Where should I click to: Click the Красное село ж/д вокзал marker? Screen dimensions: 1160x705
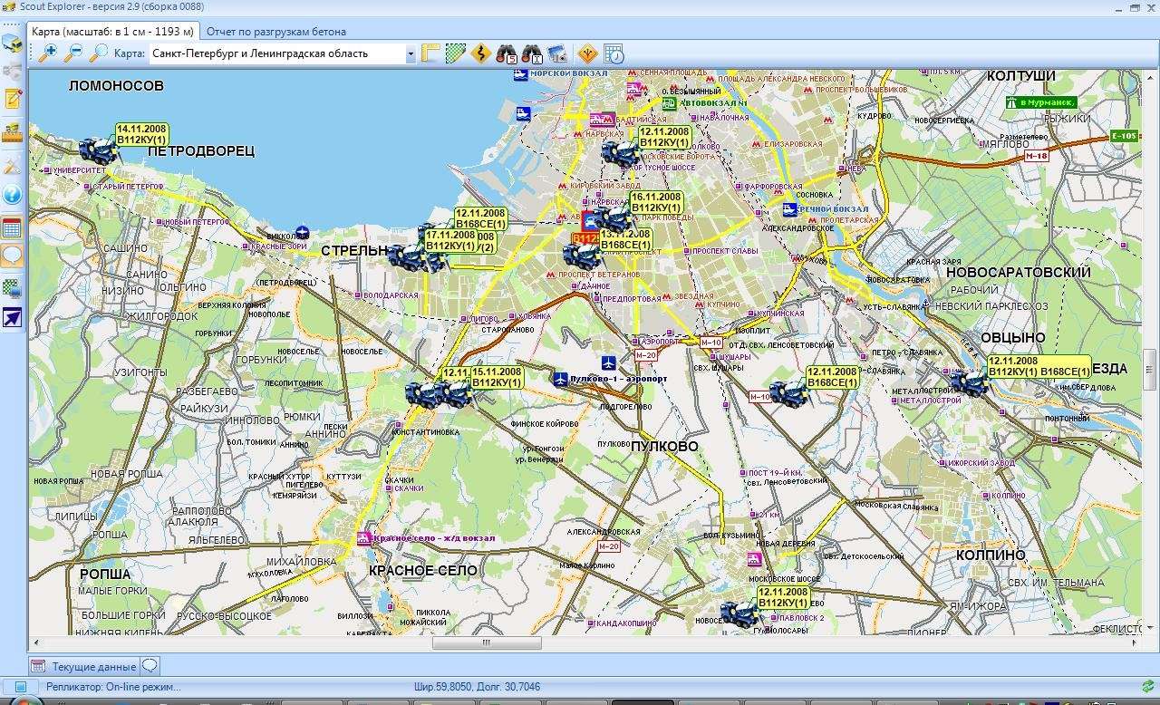point(364,537)
